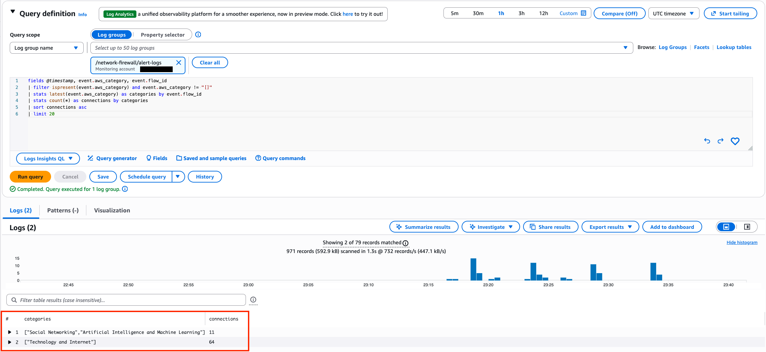Open the UTC timezone dropdown
This screenshot has width=766, height=352.
point(674,14)
